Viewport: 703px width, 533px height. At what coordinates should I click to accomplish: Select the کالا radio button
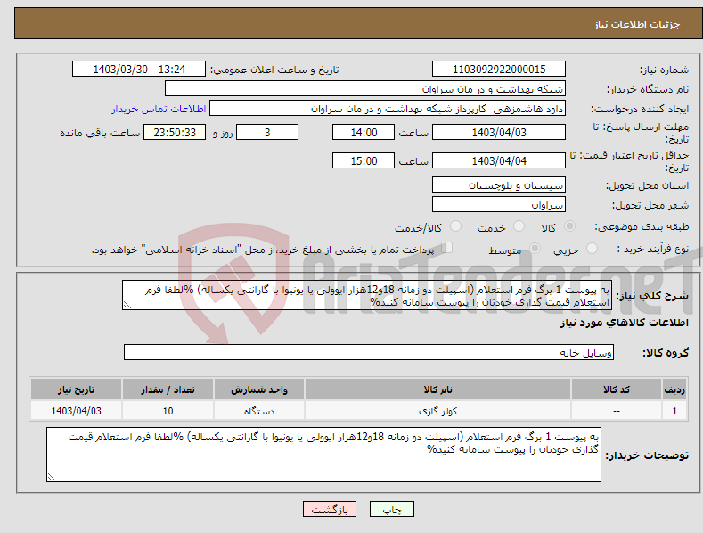pyautogui.click(x=569, y=226)
